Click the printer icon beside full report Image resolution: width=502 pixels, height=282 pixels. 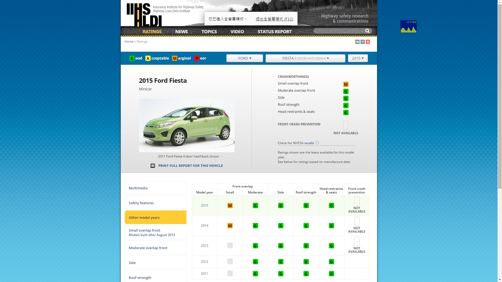tap(153, 166)
